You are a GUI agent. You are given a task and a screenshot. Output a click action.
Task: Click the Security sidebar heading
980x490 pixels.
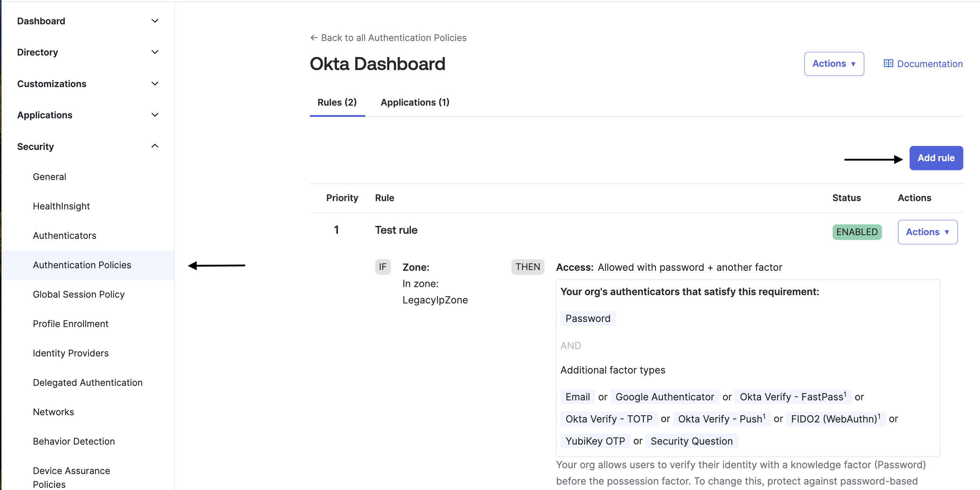click(x=35, y=147)
